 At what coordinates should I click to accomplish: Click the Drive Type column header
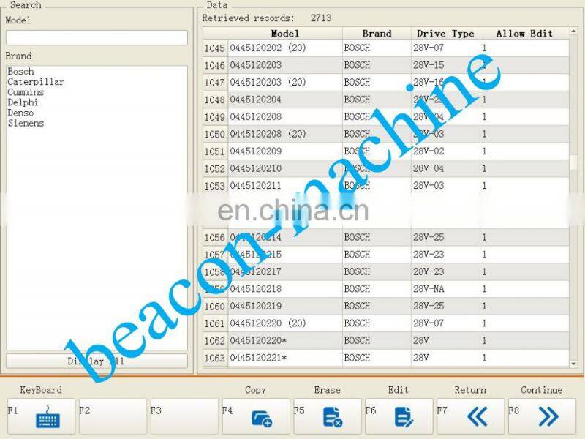(x=445, y=34)
